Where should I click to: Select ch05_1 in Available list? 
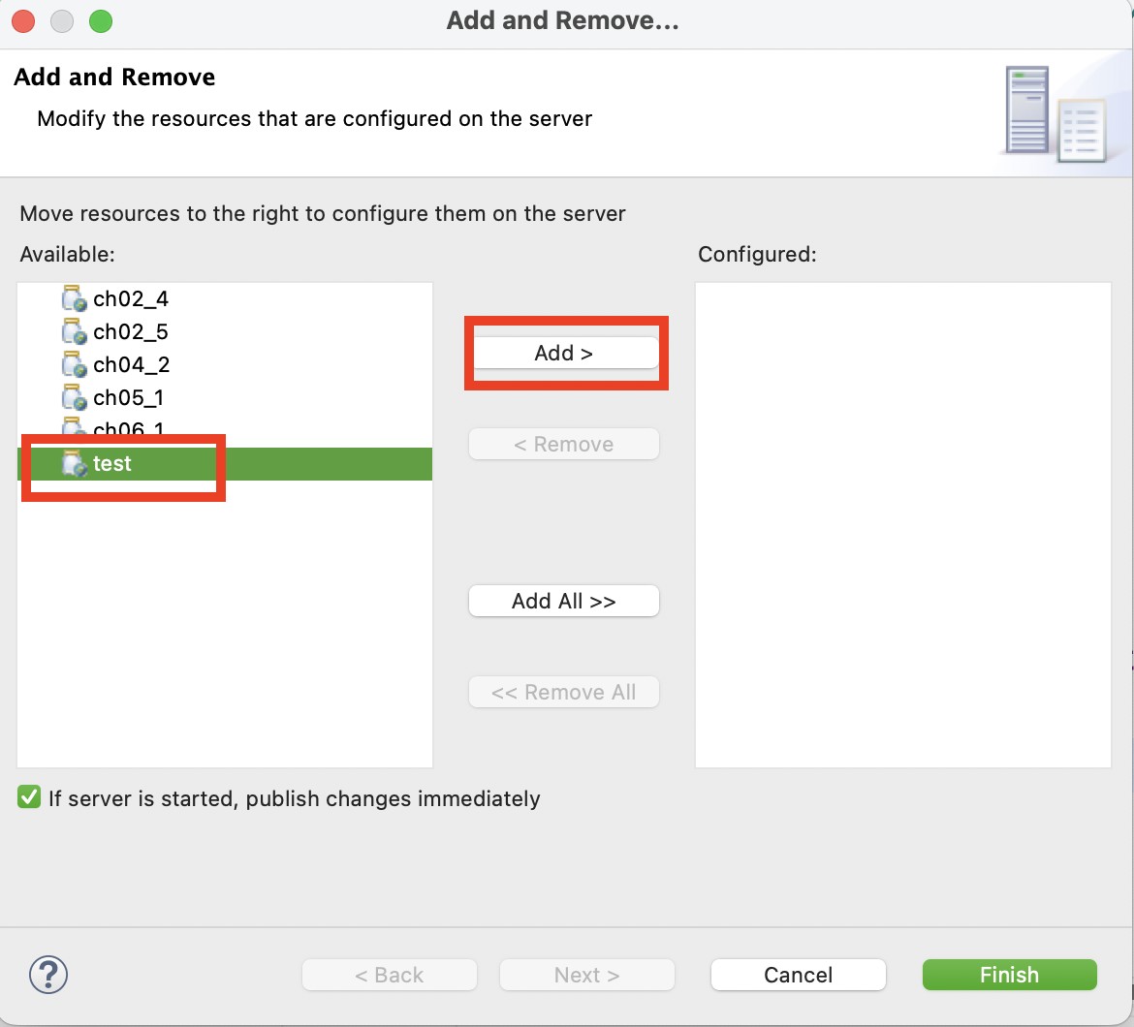tap(129, 398)
